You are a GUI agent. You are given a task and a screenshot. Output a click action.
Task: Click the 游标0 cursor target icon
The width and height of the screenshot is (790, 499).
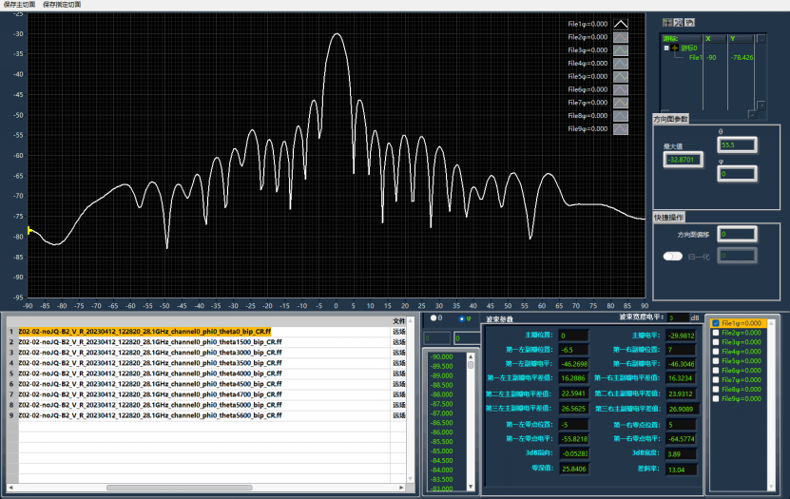coord(677,48)
